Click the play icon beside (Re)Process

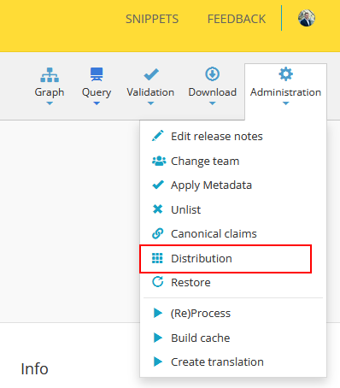coord(158,313)
